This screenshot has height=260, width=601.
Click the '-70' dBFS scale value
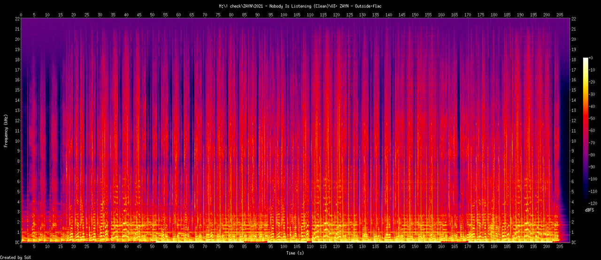593,143
